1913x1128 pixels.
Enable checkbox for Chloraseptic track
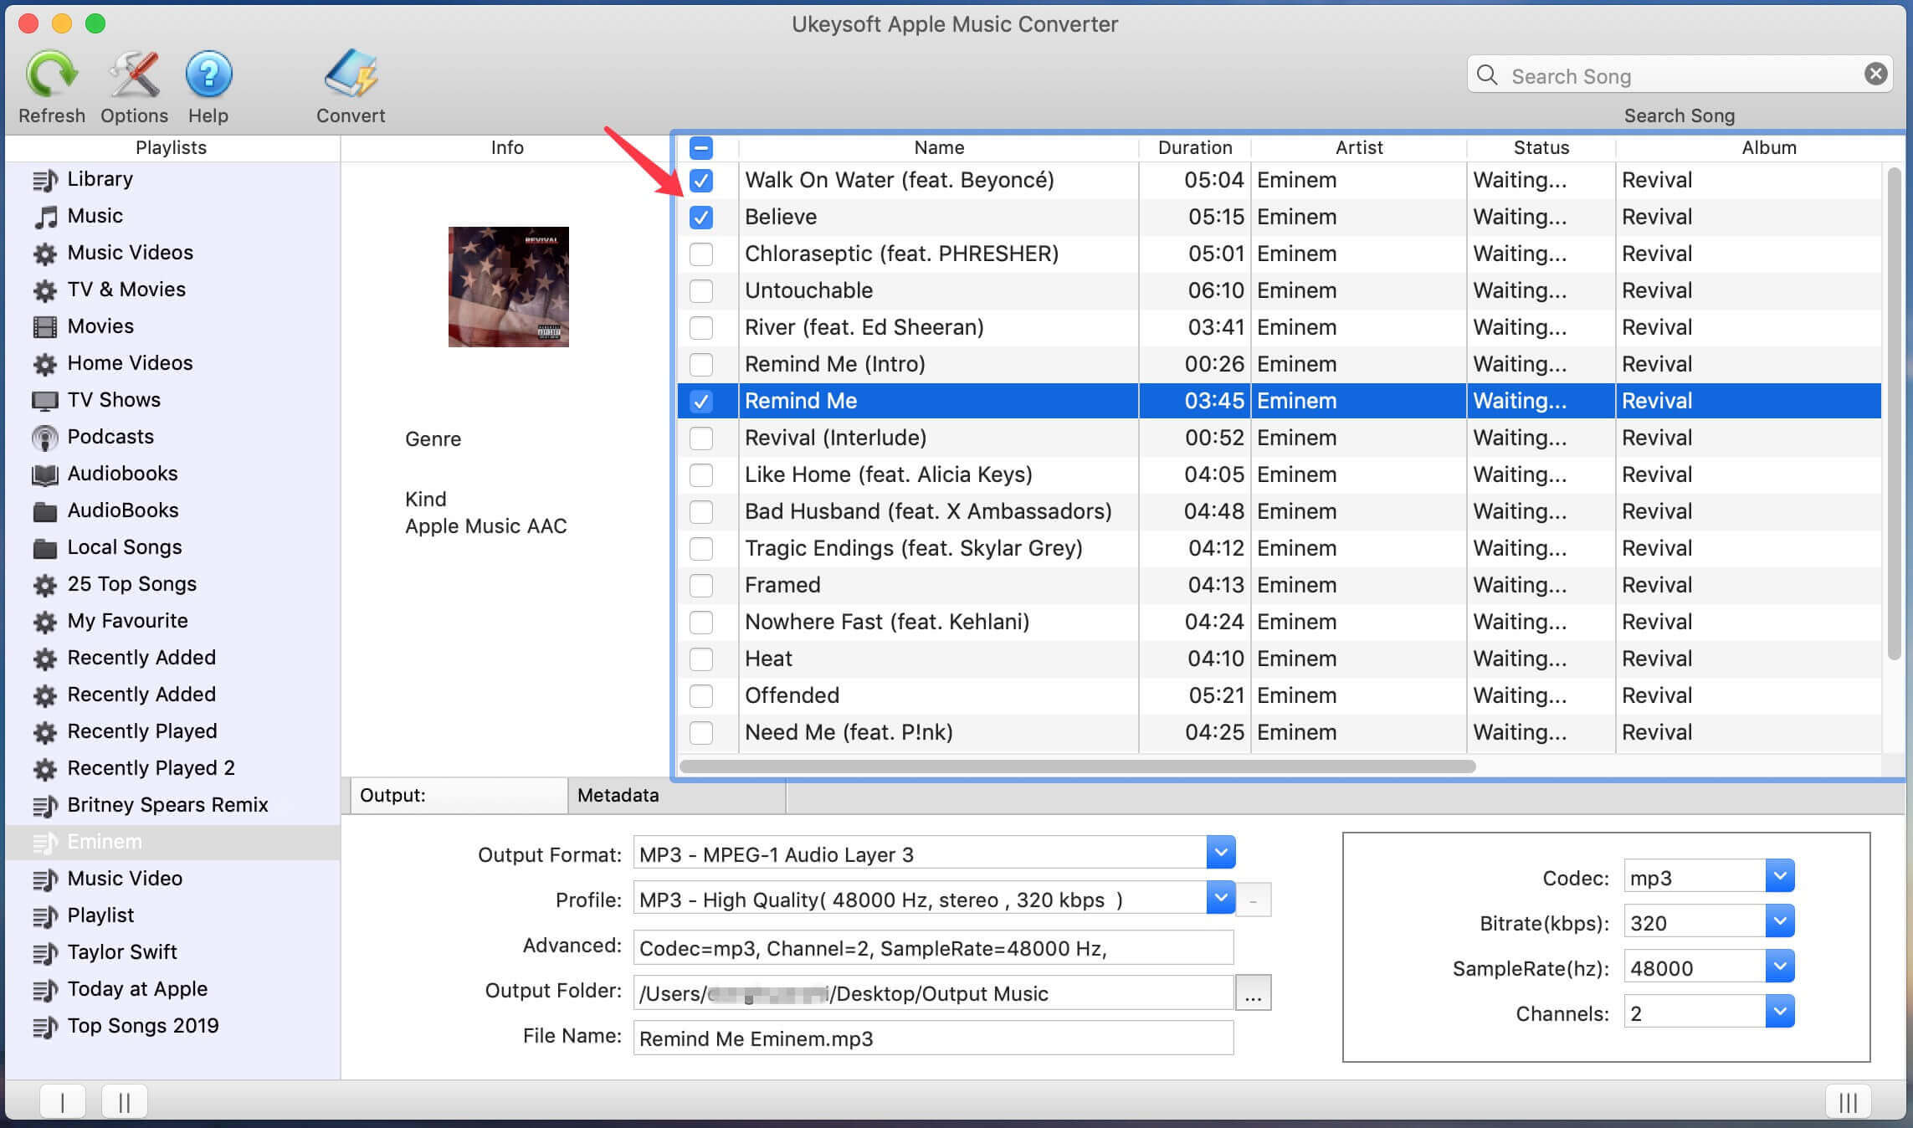[702, 254]
